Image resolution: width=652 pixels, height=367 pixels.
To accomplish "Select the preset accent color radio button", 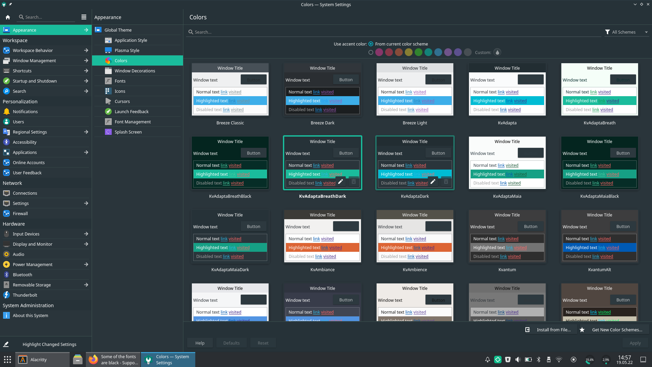I will (x=371, y=52).
